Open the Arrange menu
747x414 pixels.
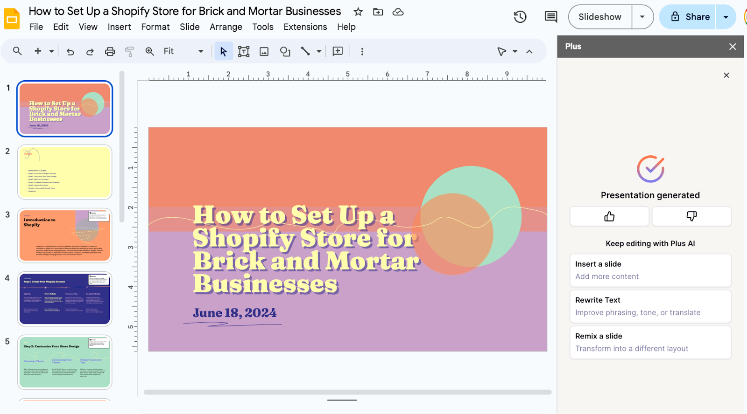click(x=226, y=27)
